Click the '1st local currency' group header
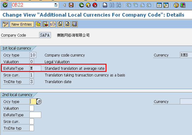The width and height of the screenshot is (192, 135). click(17, 48)
